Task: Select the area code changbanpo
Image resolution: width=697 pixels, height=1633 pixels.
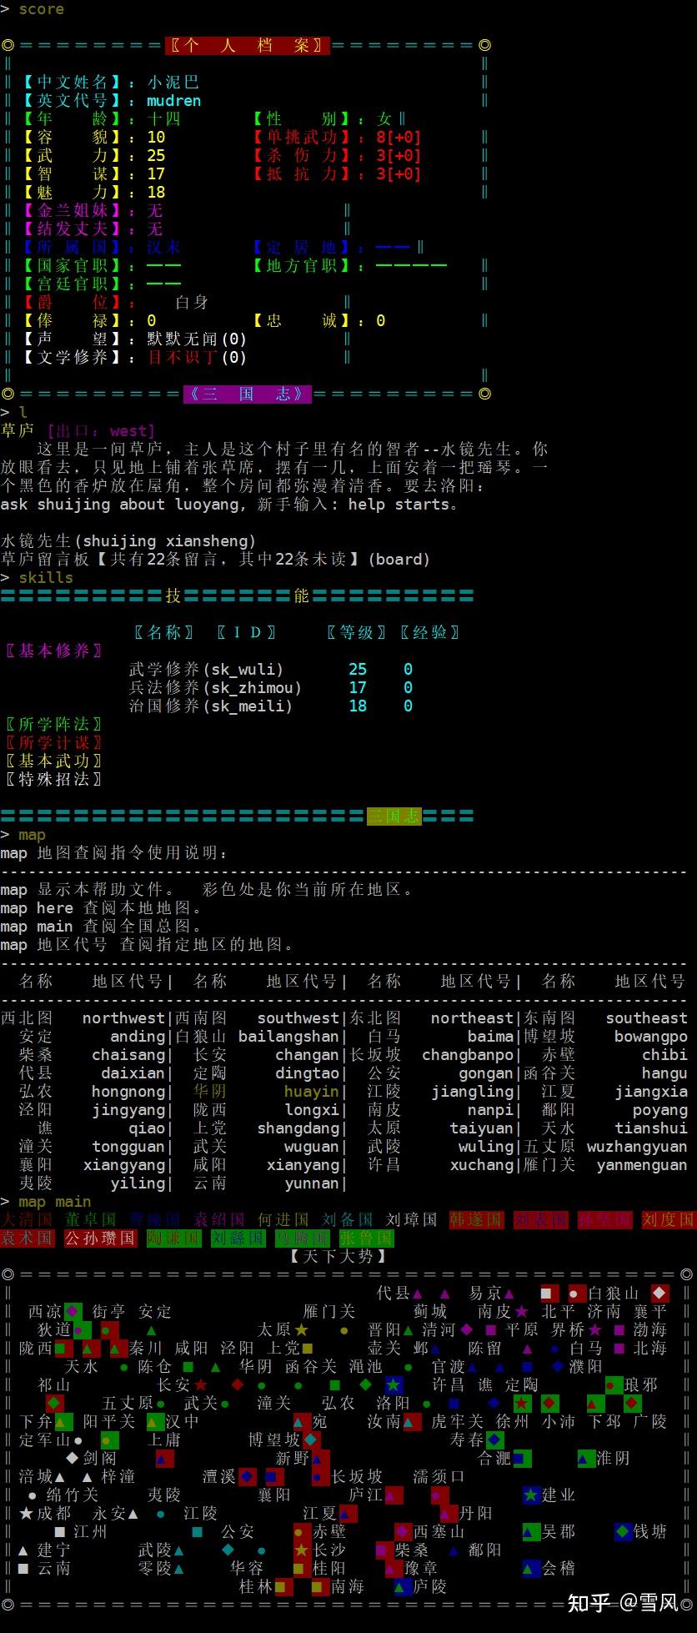Action: 467,1054
